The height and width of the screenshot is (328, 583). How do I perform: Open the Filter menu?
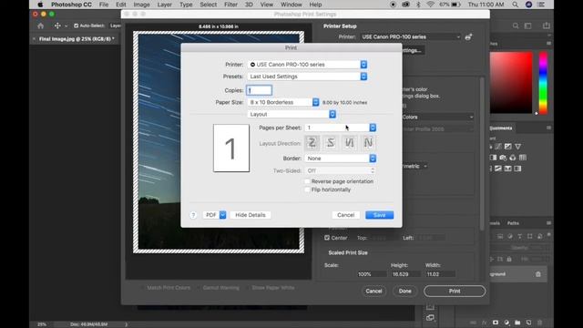pyautogui.click(x=230, y=5)
